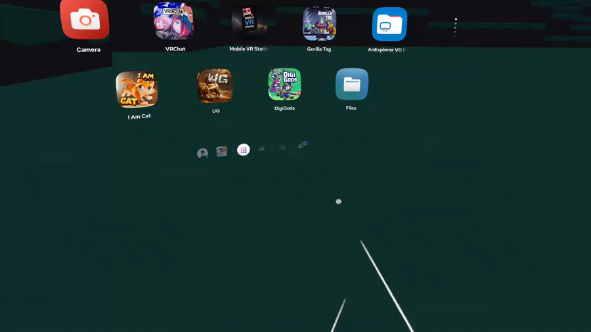The width and height of the screenshot is (591, 332).
Task: Click the Camera label text
Action: (x=89, y=50)
